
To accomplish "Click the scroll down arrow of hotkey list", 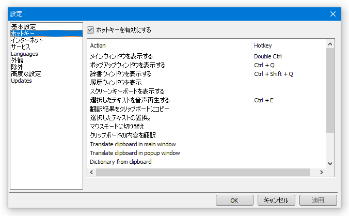I will pyautogui.click(x=330, y=164).
